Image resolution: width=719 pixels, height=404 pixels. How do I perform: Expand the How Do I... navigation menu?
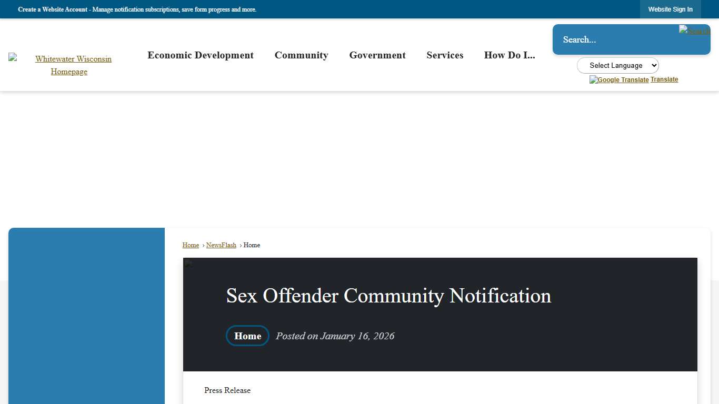pos(509,55)
